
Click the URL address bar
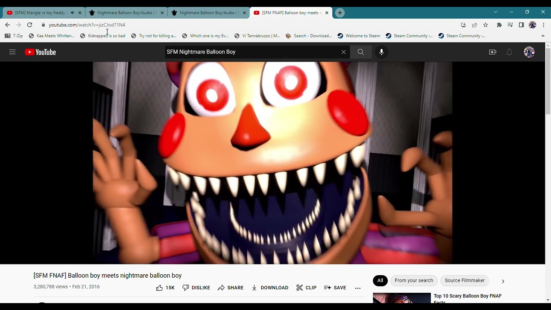tap(250, 25)
